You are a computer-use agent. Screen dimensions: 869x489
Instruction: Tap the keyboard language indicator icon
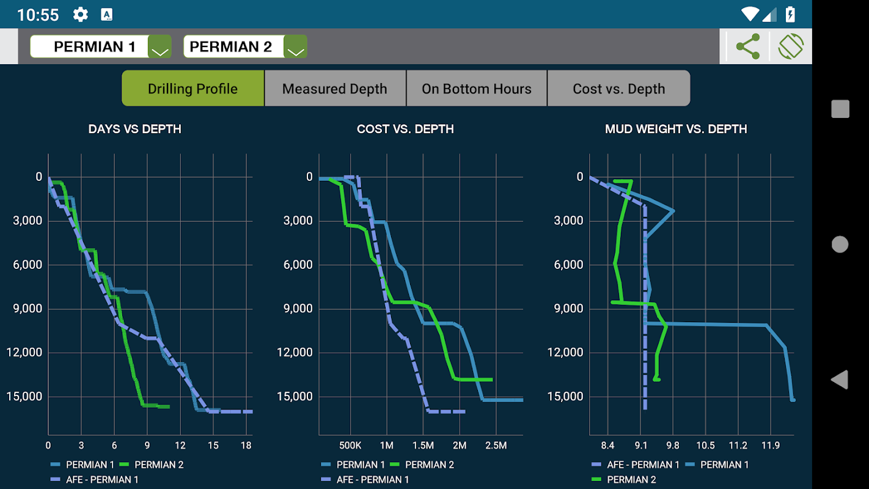click(107, 14)
